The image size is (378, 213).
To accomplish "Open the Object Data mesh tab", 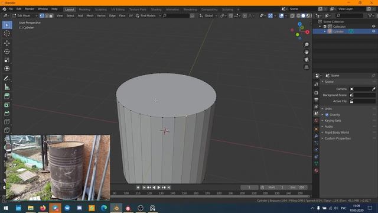I will point(317,163).
